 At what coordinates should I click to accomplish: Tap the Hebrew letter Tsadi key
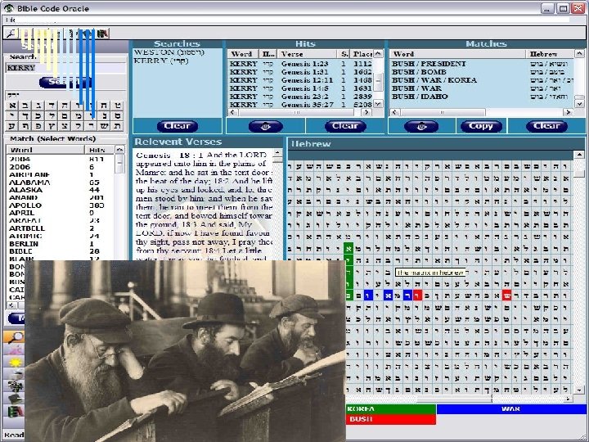pos(65,126)
